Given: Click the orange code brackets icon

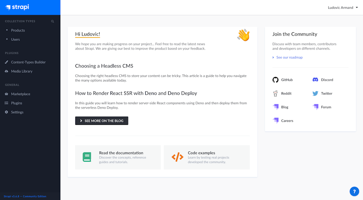Looking at the screenshot, I should pyautogui.click(x=177, y=157).
